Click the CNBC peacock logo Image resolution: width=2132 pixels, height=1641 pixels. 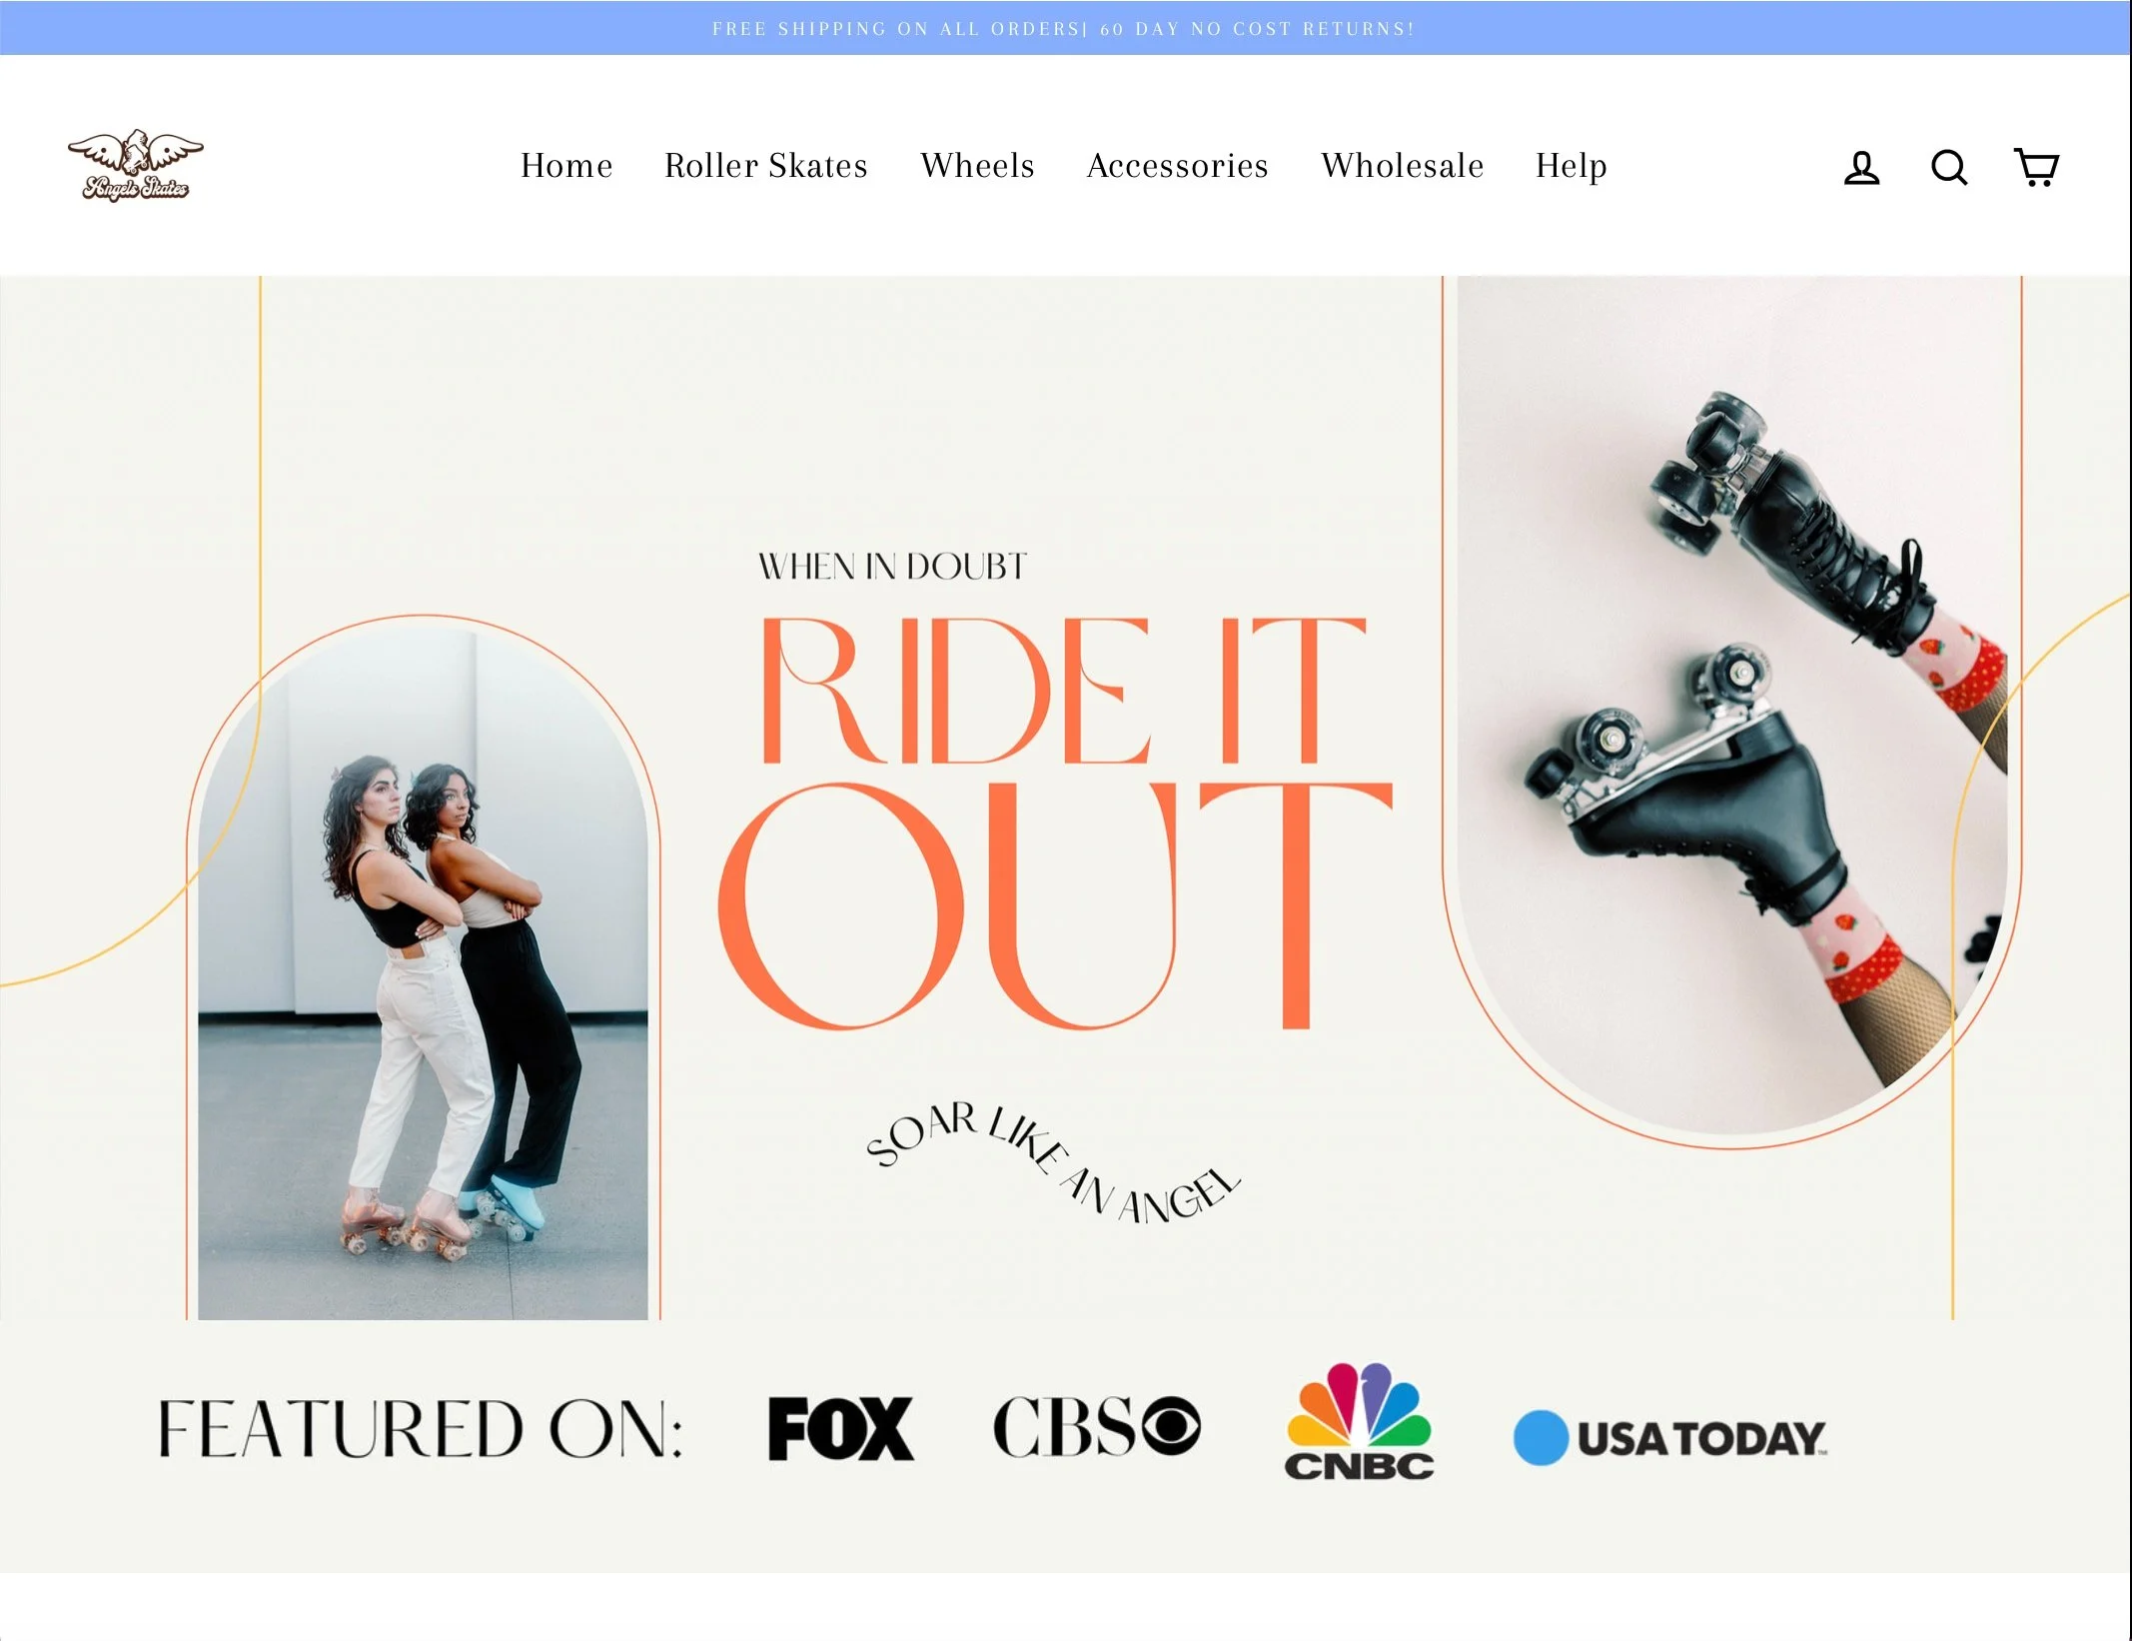pyautogui.click(x=1359, y=1421)
